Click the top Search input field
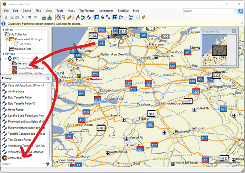This screenshot has width=245, height=173. [209, 11]
